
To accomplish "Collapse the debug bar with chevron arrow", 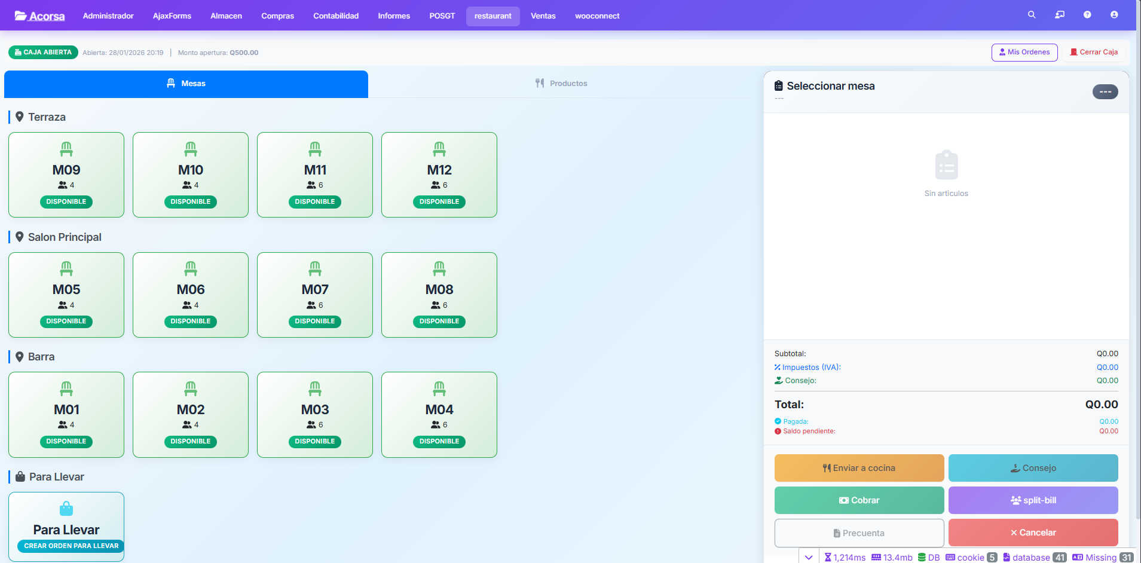I will (x=809, y=557).
